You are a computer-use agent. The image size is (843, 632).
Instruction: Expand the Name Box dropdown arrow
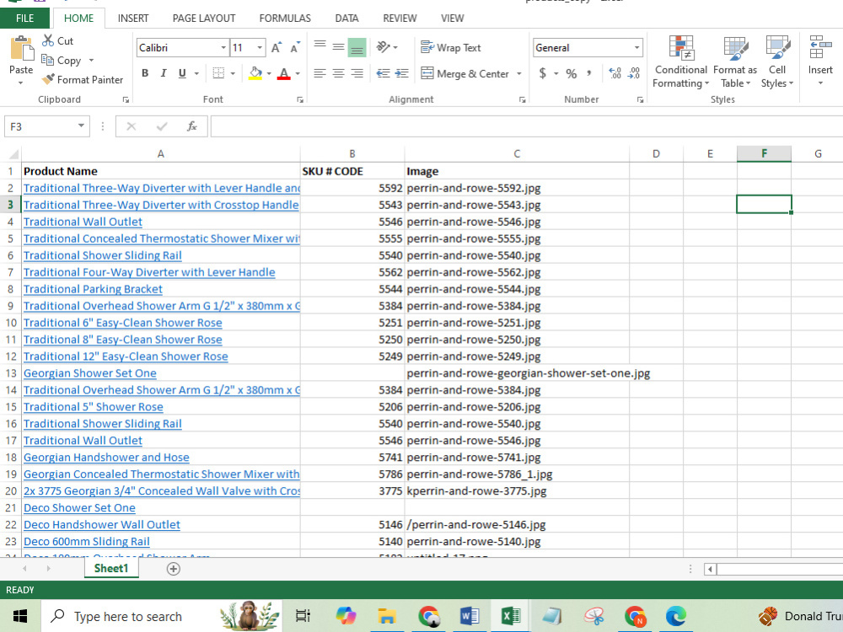point(81,126)
